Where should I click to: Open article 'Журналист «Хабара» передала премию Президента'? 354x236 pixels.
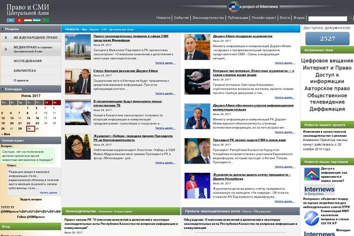[x=133, y=138]
